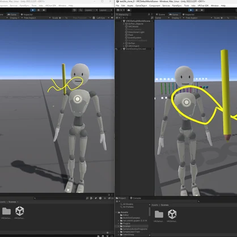The height and width of the screenshot is (237, 237).
Task: Open Display 1 dropdown in right Game view
Action: (177, 18)
